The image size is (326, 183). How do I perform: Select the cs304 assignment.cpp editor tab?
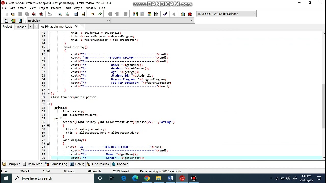pyautogui.click(x=57, y=26)
